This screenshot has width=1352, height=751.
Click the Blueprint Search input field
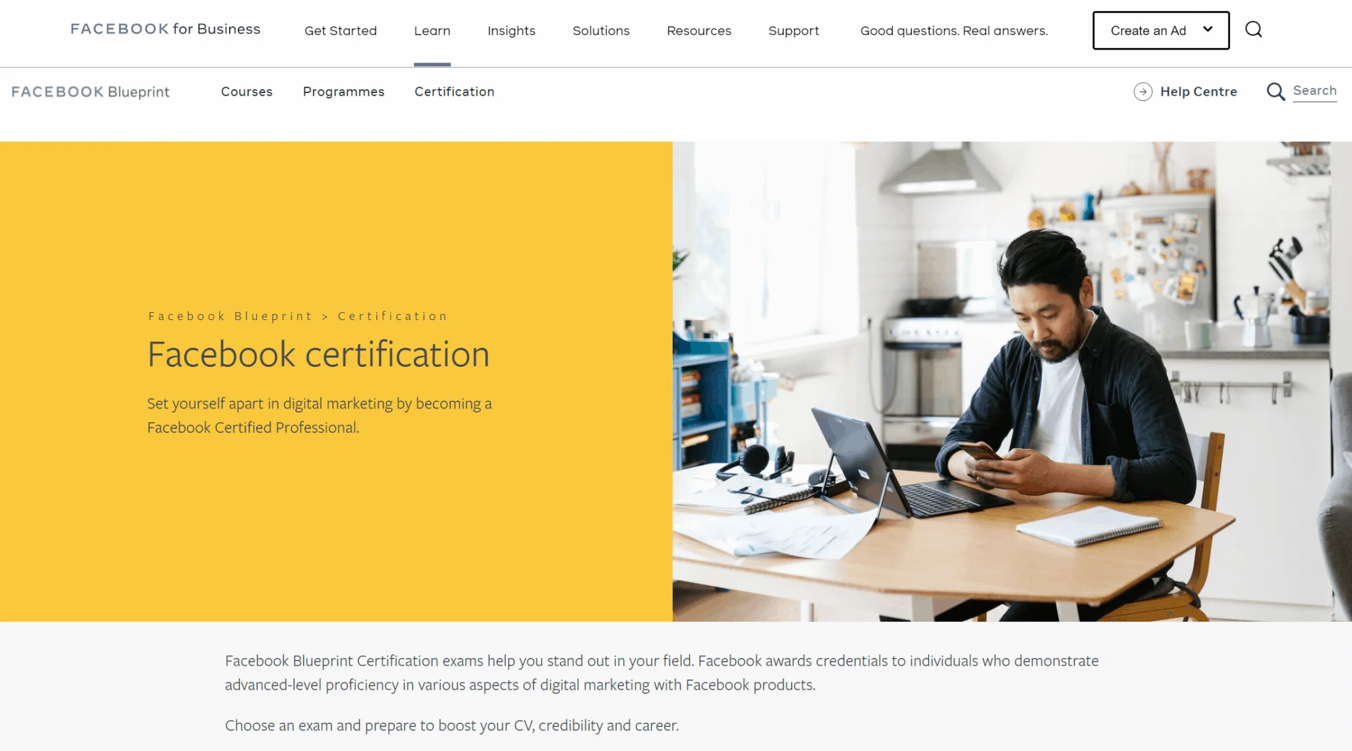pyautogui.click(x=1314, y=91)
